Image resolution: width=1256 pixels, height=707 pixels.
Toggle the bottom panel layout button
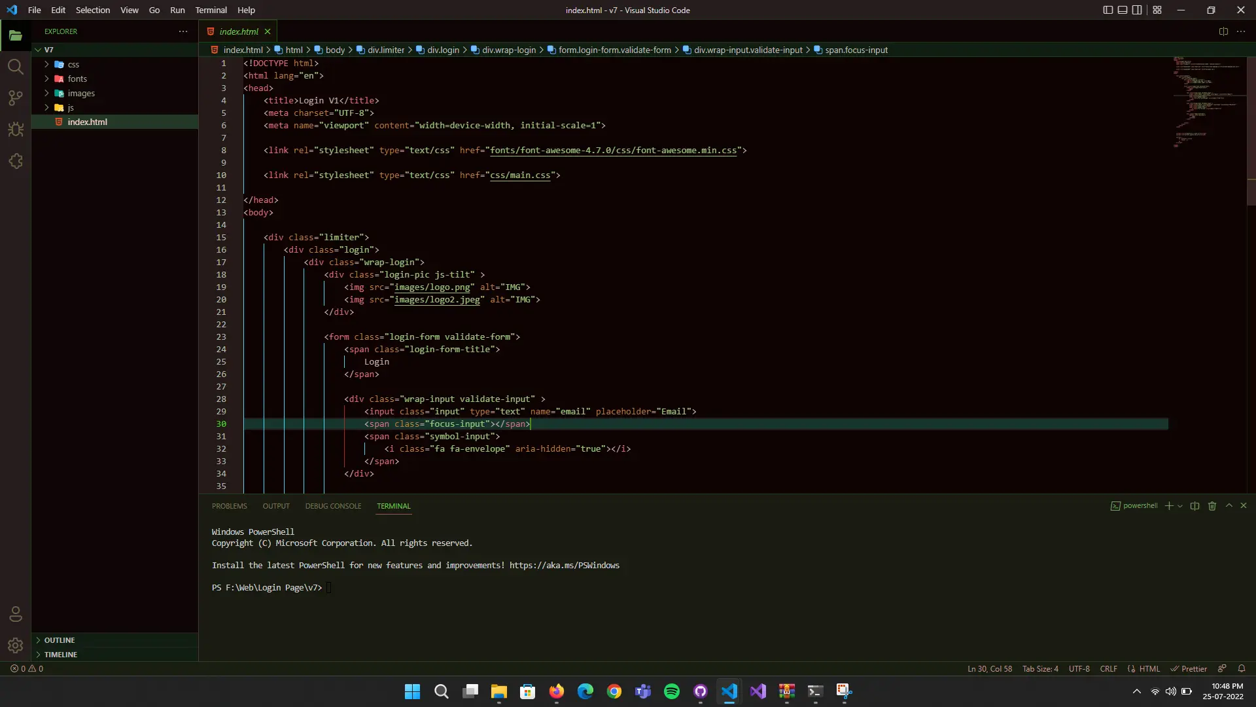click(1123, 10)
